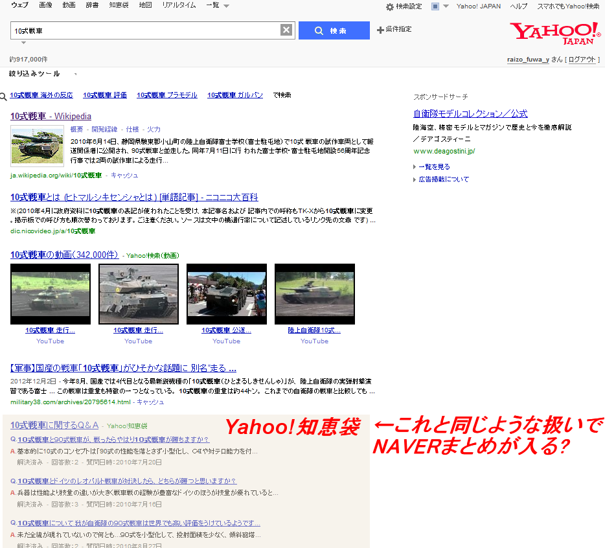
Task: Open the ヘルプ help link
Action: (519, 6)
